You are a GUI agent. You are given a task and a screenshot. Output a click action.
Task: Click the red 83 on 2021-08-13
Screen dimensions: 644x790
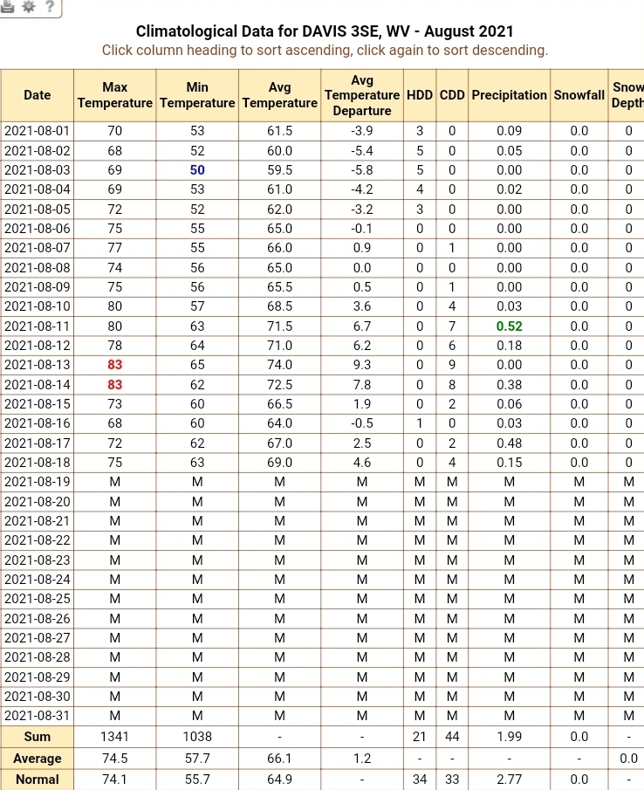(x=115, y=365)
